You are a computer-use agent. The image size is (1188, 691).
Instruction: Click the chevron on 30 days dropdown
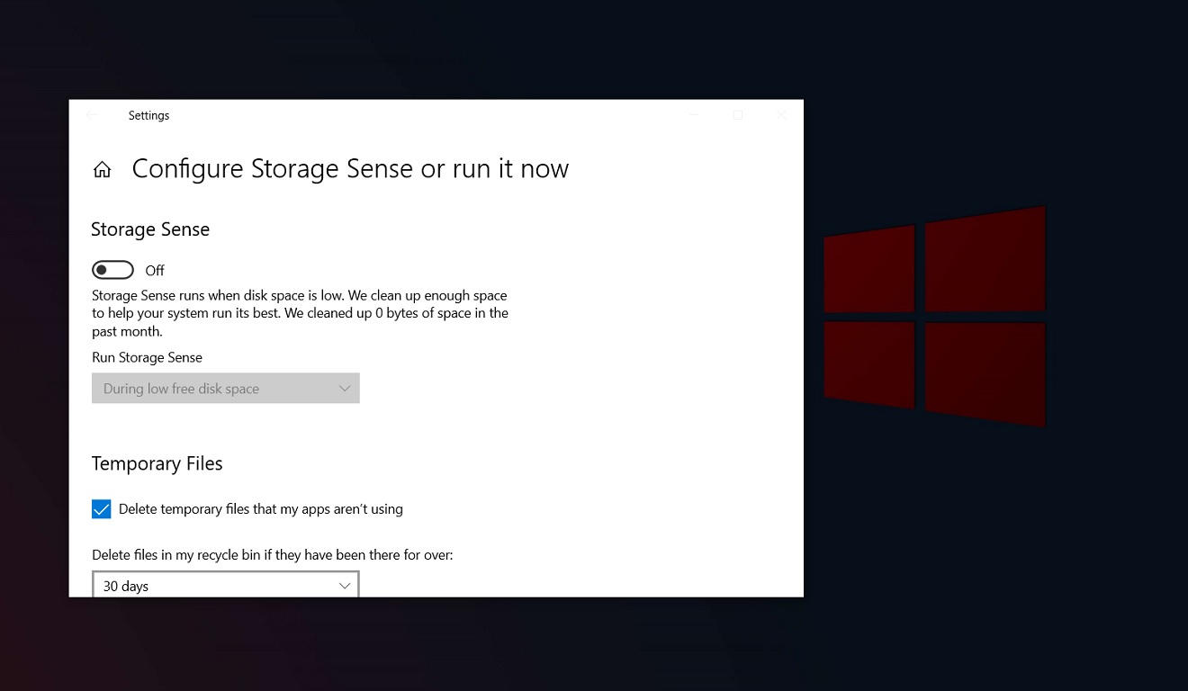(x=345, y=586)
